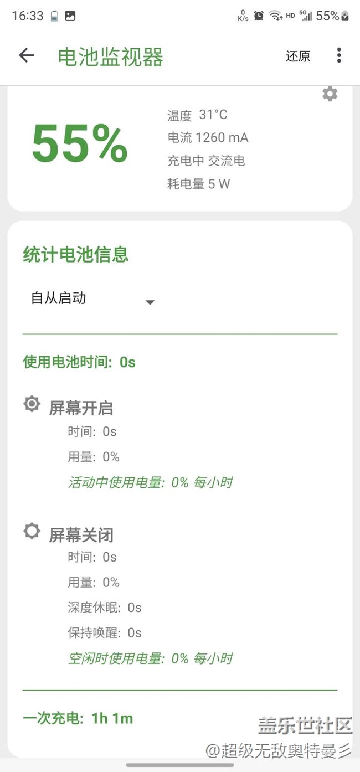Tap the 5G signal strength icon
The image size is (360, 772).
[306, 16]
